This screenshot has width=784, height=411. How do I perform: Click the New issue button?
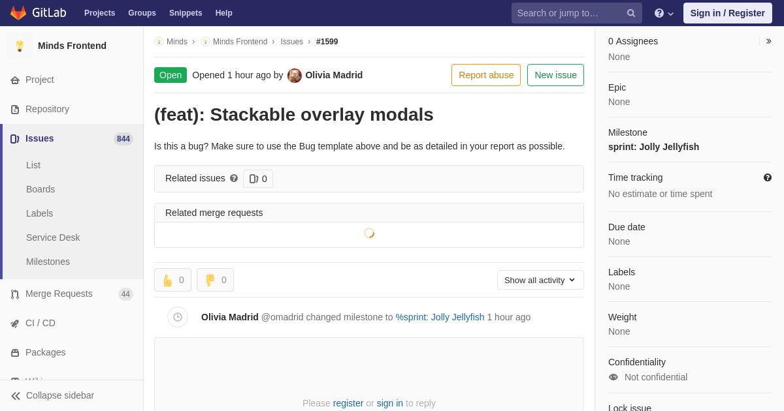pos(555,75)
